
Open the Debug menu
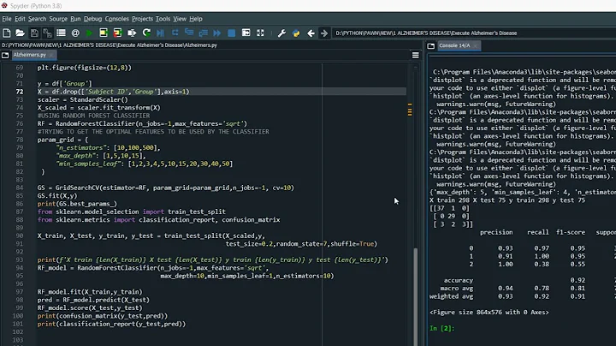pos(92,19)
